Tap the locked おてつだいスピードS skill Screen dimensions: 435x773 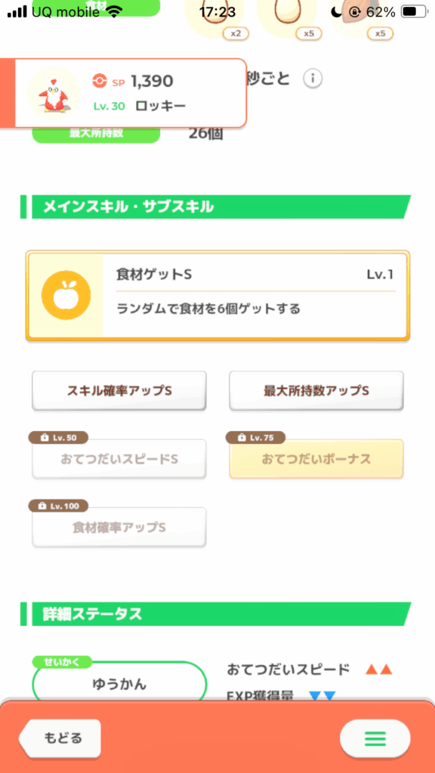(119, 460)
